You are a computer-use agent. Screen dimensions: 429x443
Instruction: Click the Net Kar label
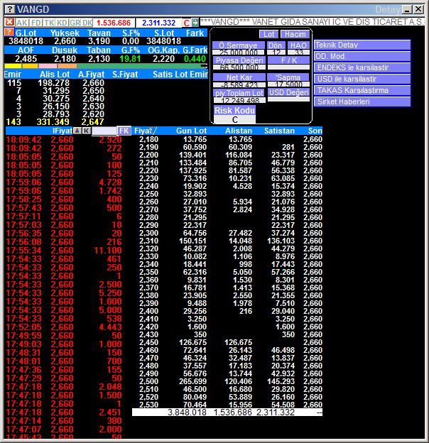pos(239,77)
